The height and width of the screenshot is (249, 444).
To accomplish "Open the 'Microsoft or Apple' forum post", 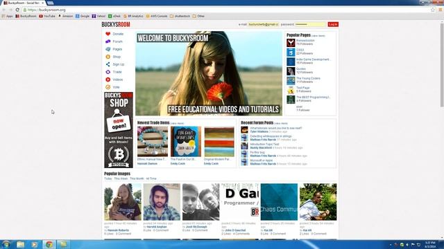I will 261,160.
